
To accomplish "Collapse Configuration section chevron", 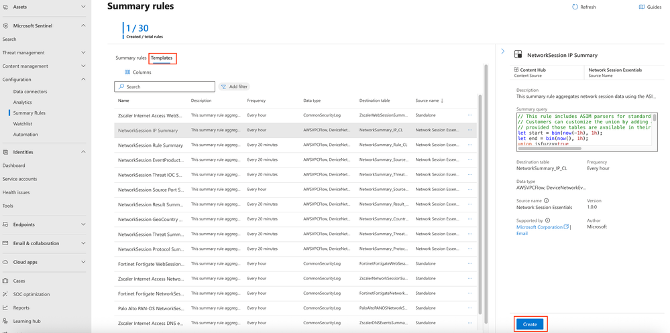I will [83, 80].
